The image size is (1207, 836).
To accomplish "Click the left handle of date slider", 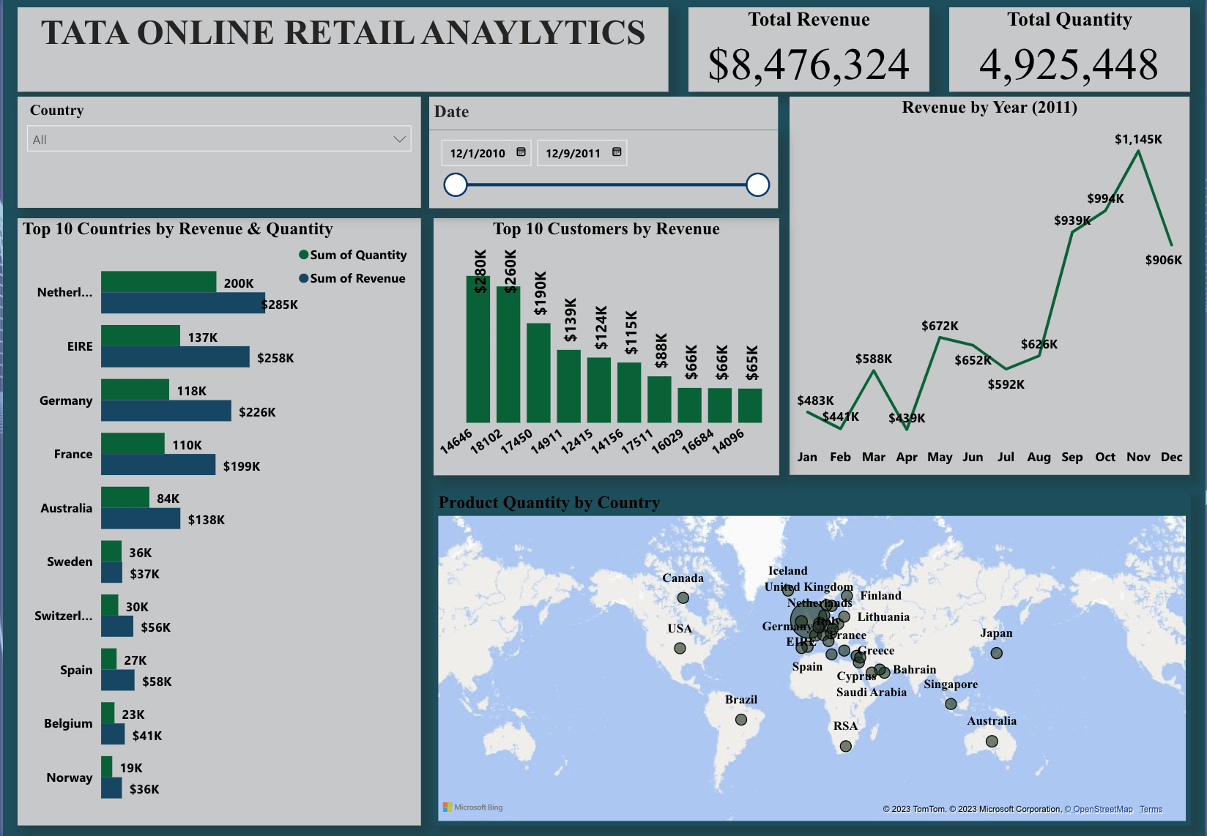I will [456, 184].
